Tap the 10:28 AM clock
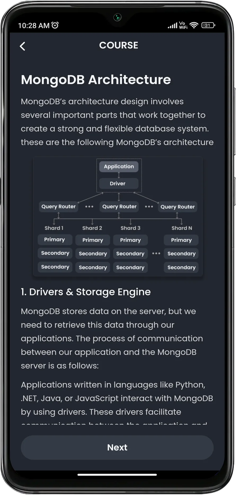Screen dimensions: 236x496 coord(34,25)
